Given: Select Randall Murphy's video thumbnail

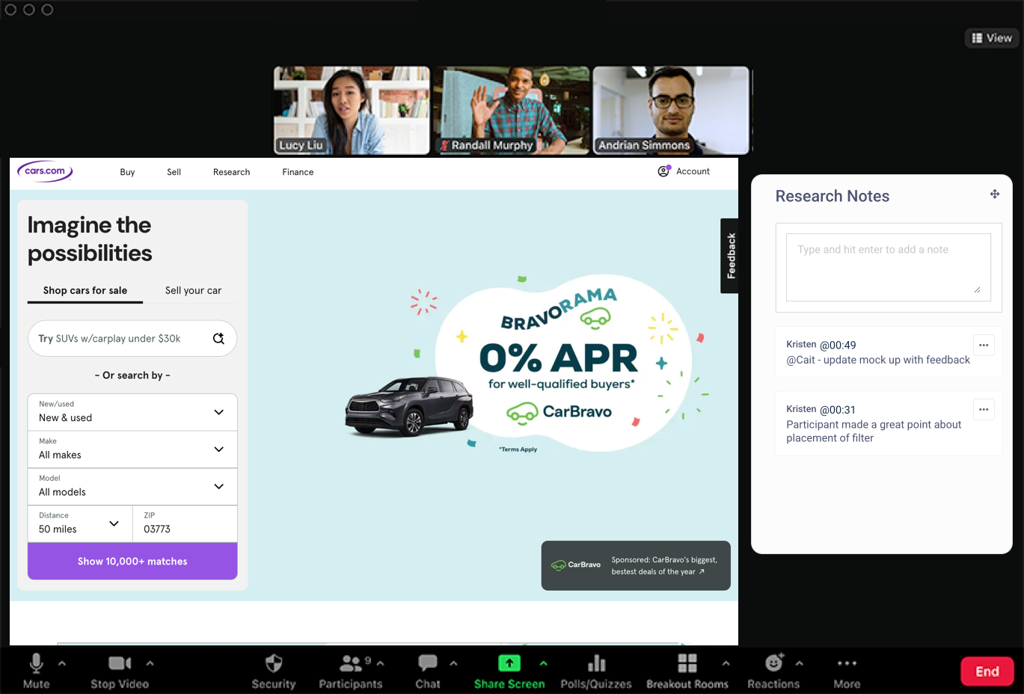Looking at the screenshot, I should point(512,111).
